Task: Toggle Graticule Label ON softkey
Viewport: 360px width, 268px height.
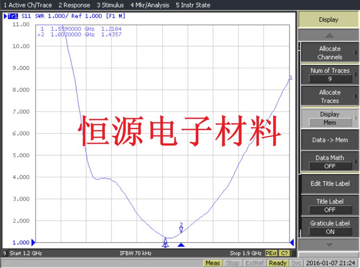Action: (330, 227)
